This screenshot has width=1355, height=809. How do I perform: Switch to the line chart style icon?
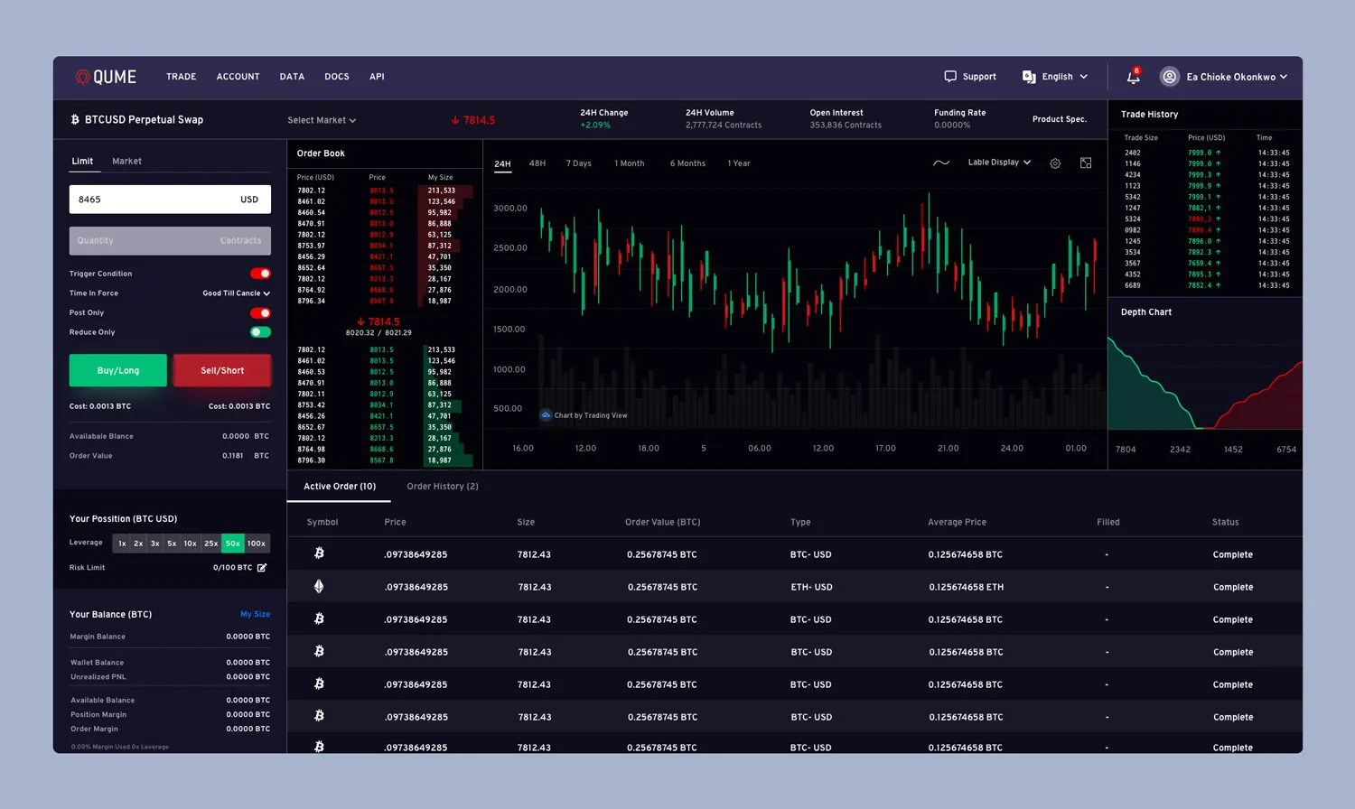[x=941, y=163]
